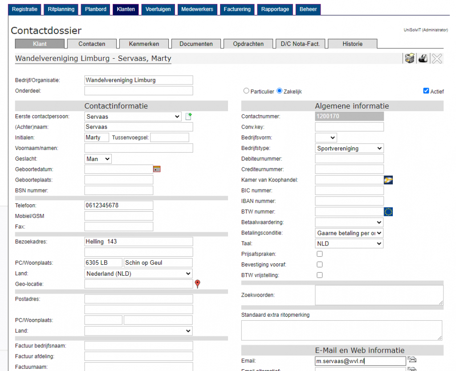Click the IBAN nummer input field

point(349,201)
